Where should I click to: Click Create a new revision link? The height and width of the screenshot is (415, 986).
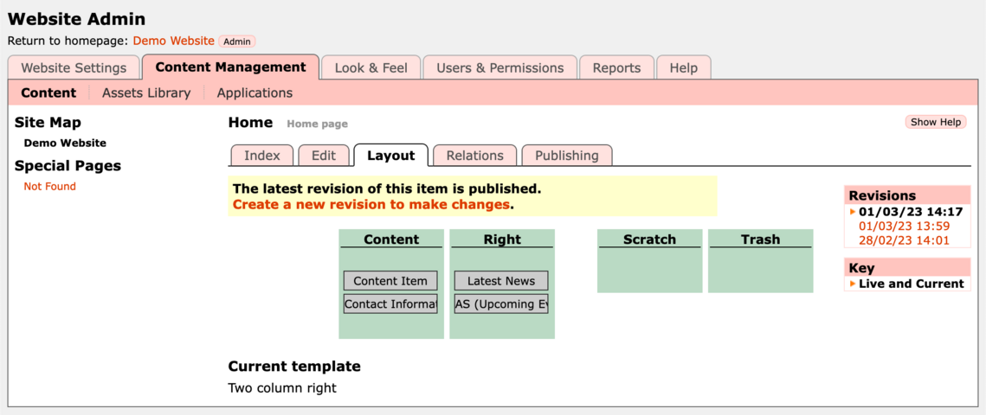pos(371,204)
